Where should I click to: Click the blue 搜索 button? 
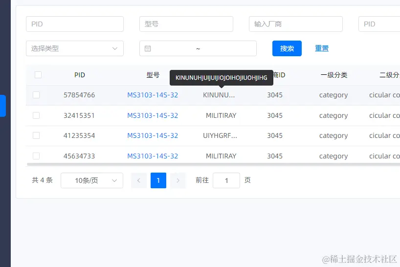coord(287,48)
